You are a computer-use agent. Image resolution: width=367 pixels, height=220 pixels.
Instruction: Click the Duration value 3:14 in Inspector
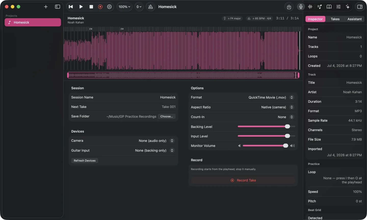point(358,102)
